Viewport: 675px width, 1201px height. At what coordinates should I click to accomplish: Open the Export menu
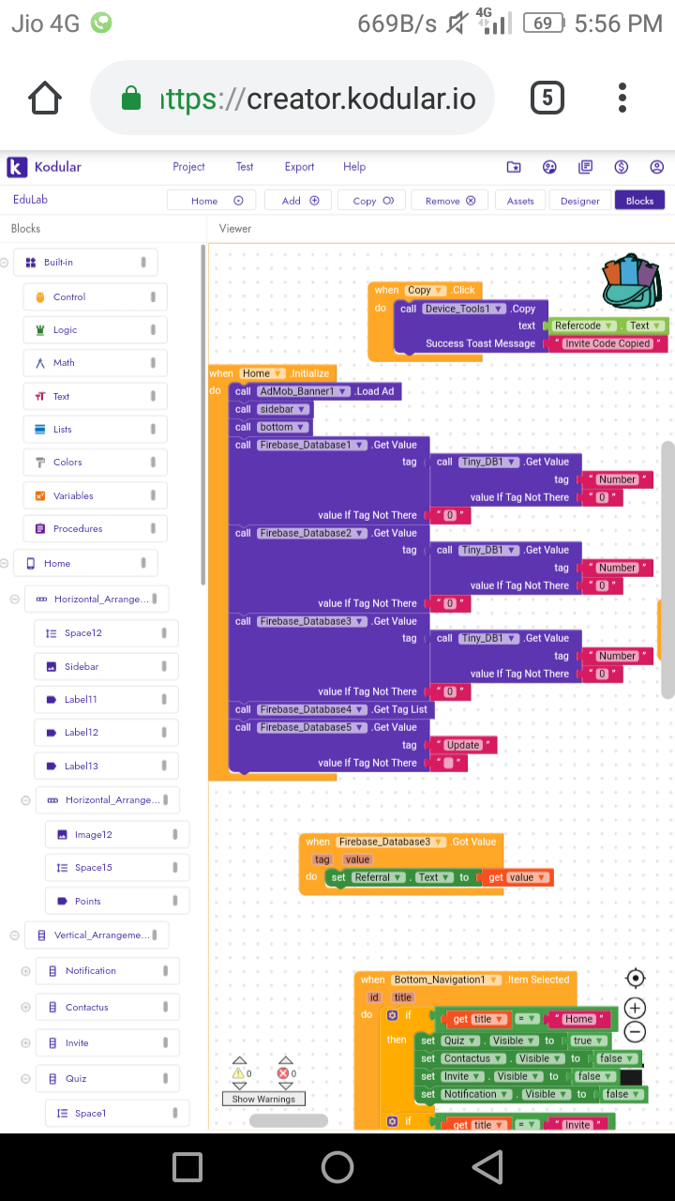point(299,167)
